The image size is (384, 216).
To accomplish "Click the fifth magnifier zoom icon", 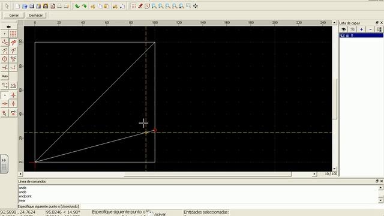I will (x=181, y=6).
